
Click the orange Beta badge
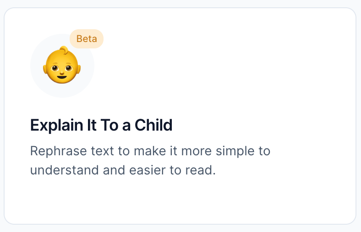pyautogui.click(x=87, y=39)
